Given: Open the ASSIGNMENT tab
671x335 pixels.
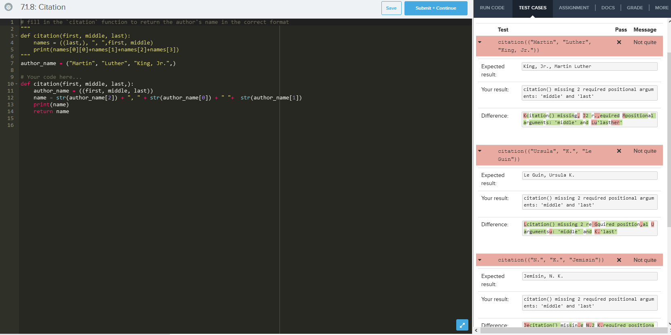Looking at the screenshot, I should [574, 8].
